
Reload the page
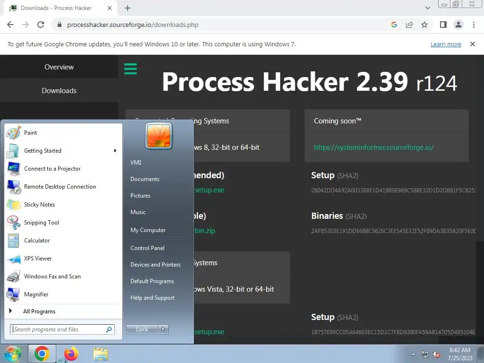coord(41,25)
